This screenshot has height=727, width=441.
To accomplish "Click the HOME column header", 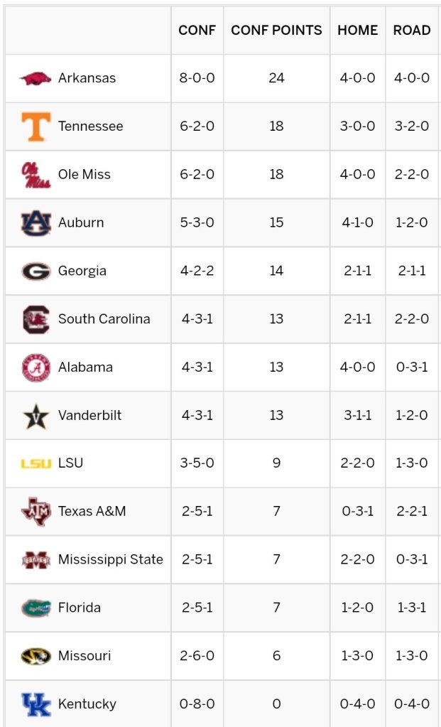I will click(x=357, y=31).
